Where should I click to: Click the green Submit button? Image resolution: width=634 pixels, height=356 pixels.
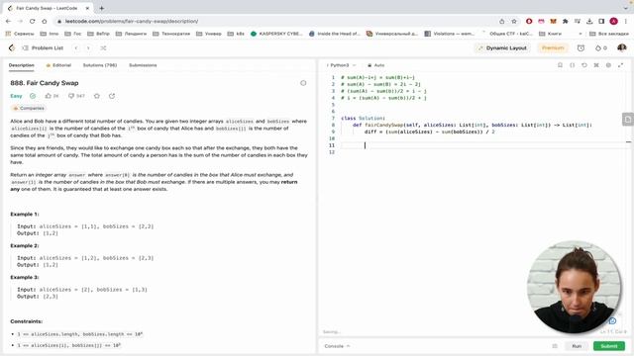pos(609,346)
